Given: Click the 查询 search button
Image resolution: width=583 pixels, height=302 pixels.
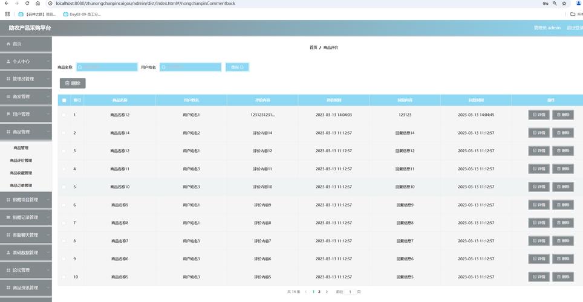Looking at the screenshot, I should 237,67.
